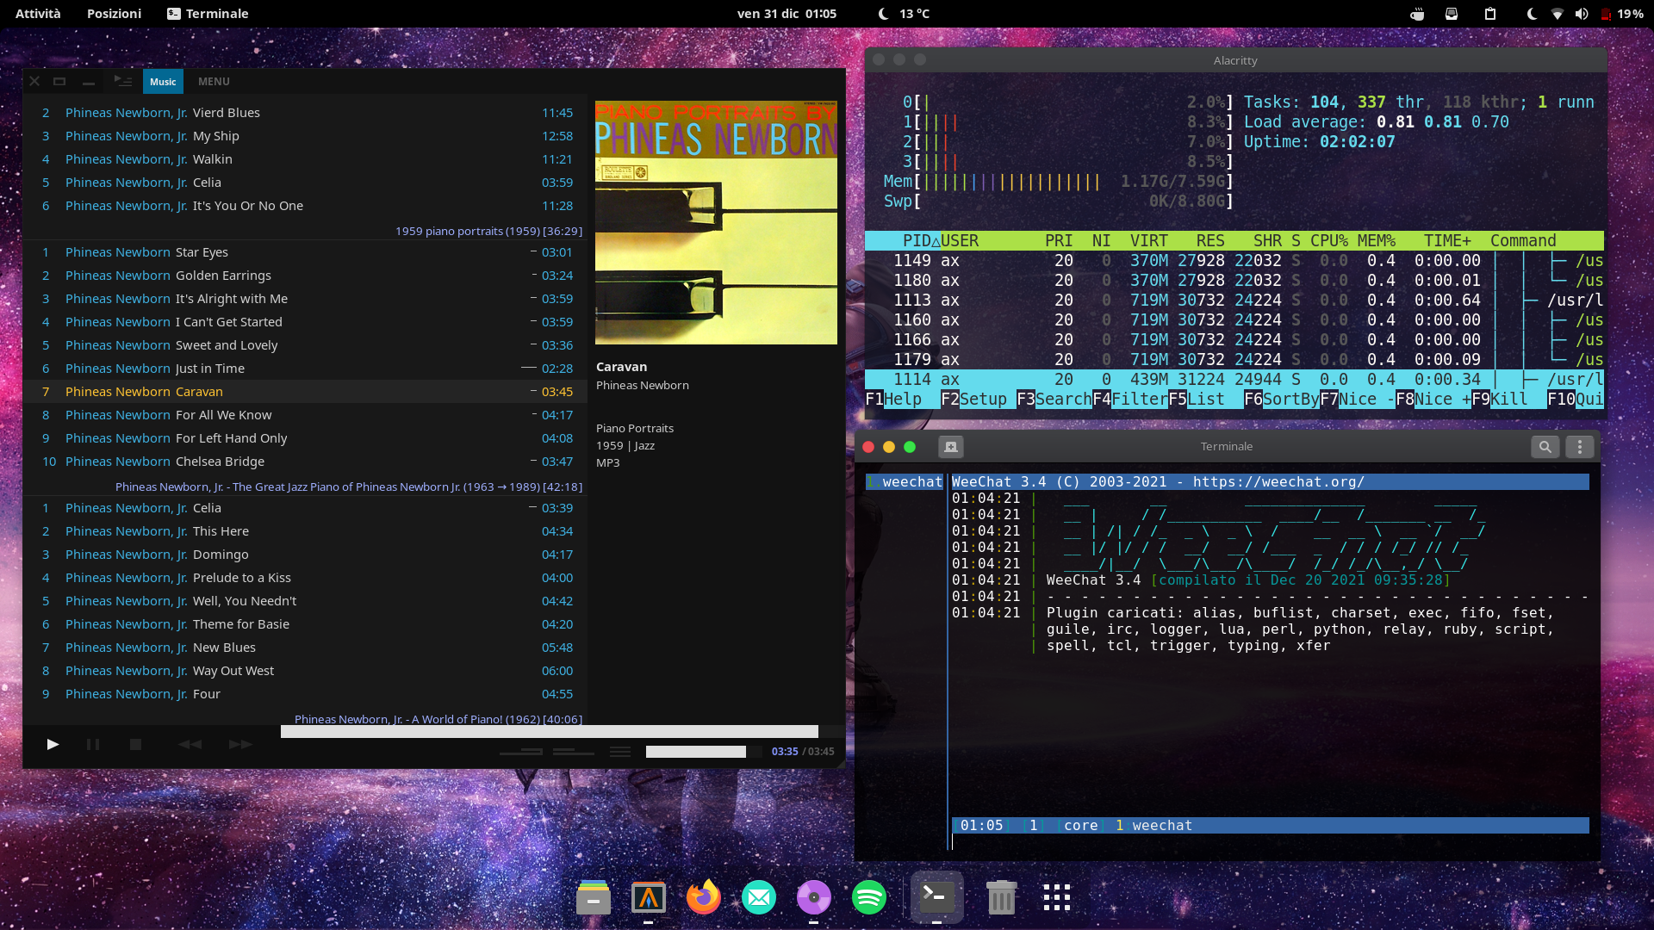Open the Files app from the dock
1654x930 pixels.
coord(594,898)
